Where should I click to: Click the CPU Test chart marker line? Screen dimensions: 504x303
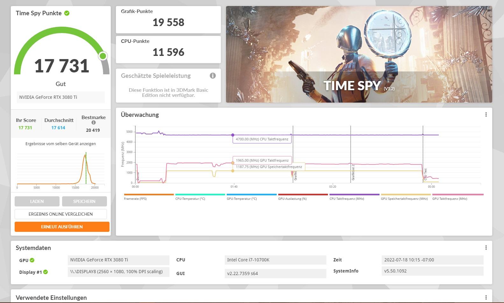(x=423, y=154)
